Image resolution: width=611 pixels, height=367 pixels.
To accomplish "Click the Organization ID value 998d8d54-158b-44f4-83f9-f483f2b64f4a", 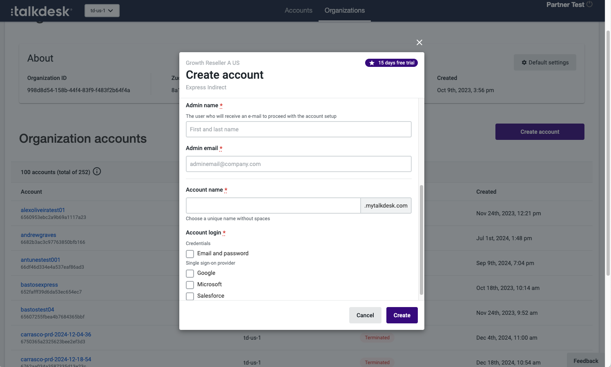I will tap(78, 90).
